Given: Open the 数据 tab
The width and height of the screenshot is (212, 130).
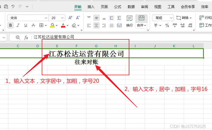Looking at the screenshot, I should click(x=131, y=7).
